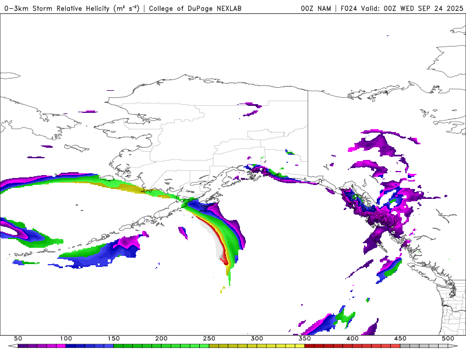Click the '00Z NAM' model run label
The height and width of the screenshot is (349, 466).
point(316,8)
